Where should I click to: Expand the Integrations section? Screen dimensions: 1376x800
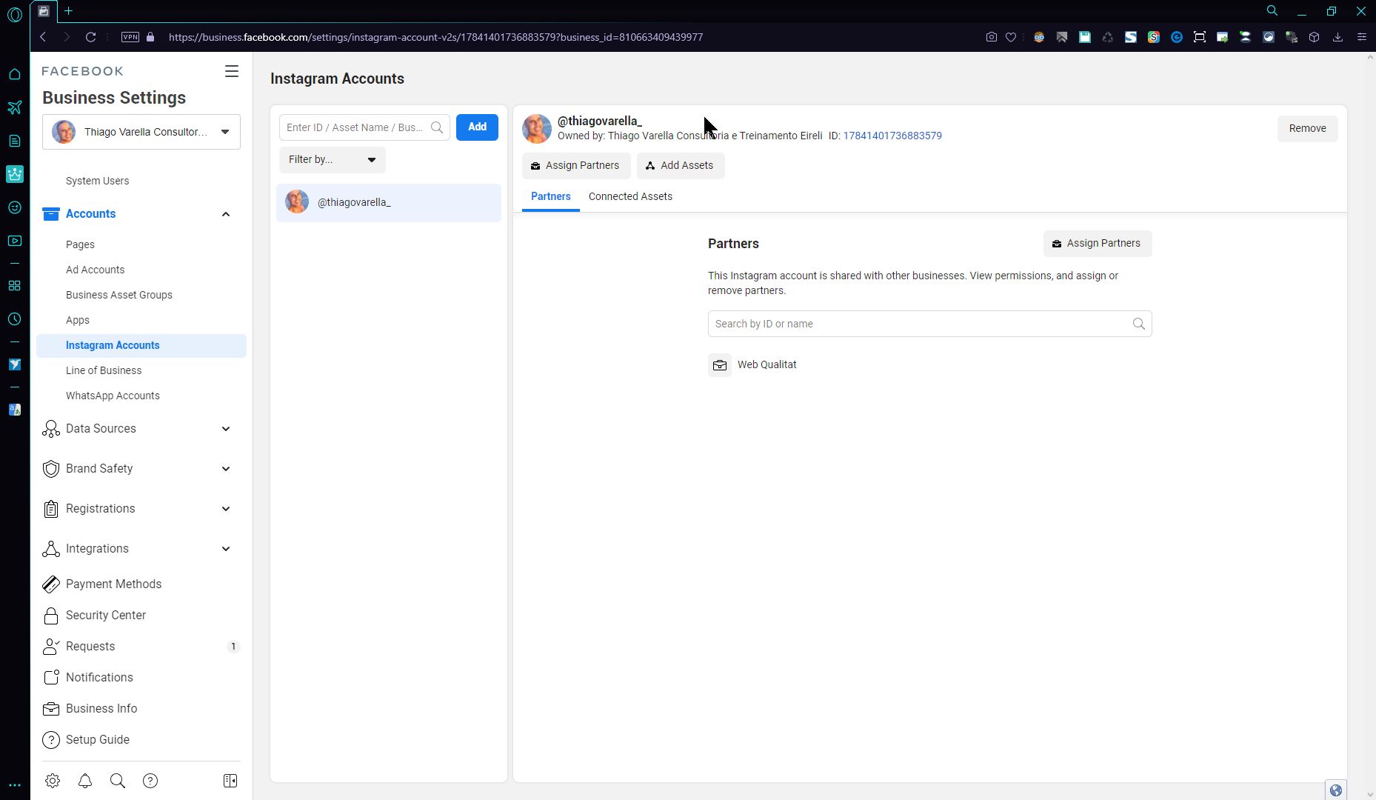click(x=226, y=549)
